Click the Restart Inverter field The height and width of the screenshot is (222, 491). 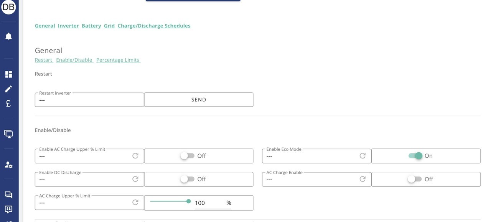pyautogui.click(x=89, y=100)
